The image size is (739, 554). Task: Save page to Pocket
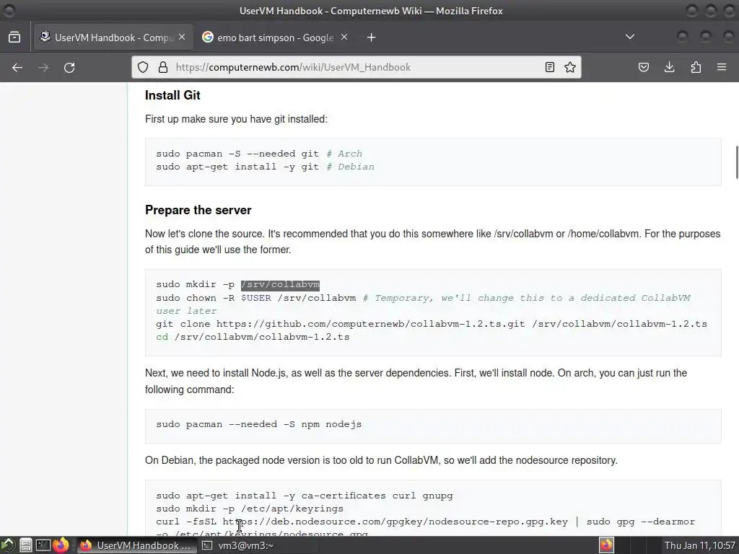(643, 67)
